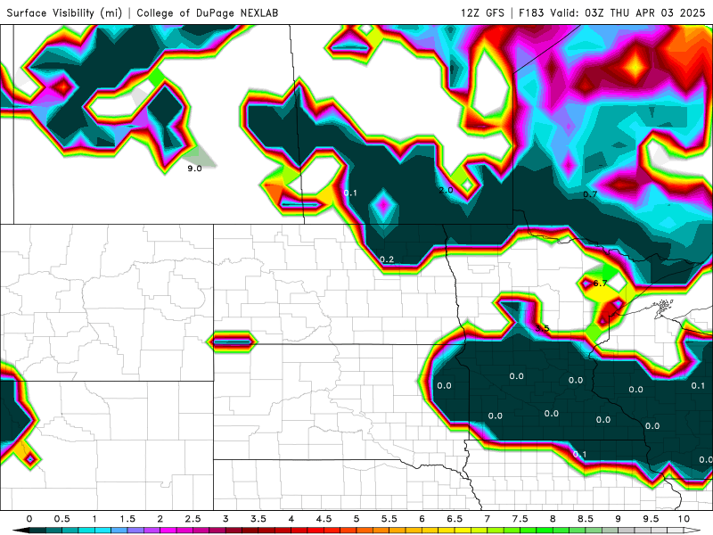The height and width of the screenshot is (535, 713).
Task: Click the '8.5' label on color scale
Action: click(586, 519)
